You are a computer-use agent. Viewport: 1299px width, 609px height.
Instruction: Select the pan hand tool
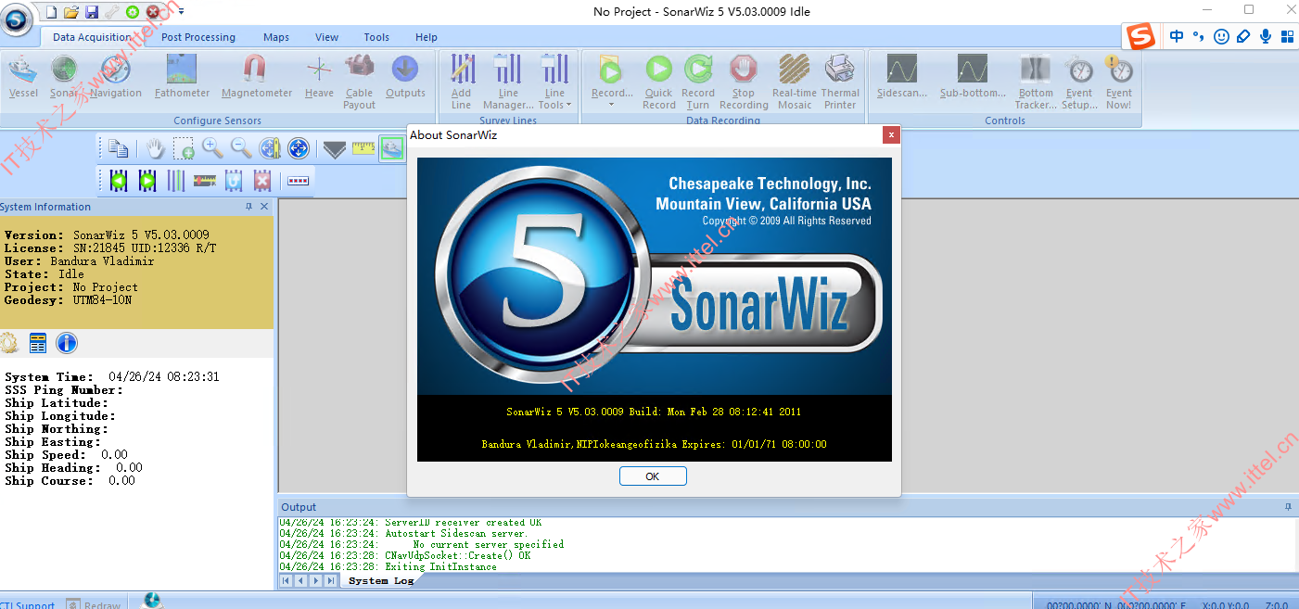[x=155, y=148]
